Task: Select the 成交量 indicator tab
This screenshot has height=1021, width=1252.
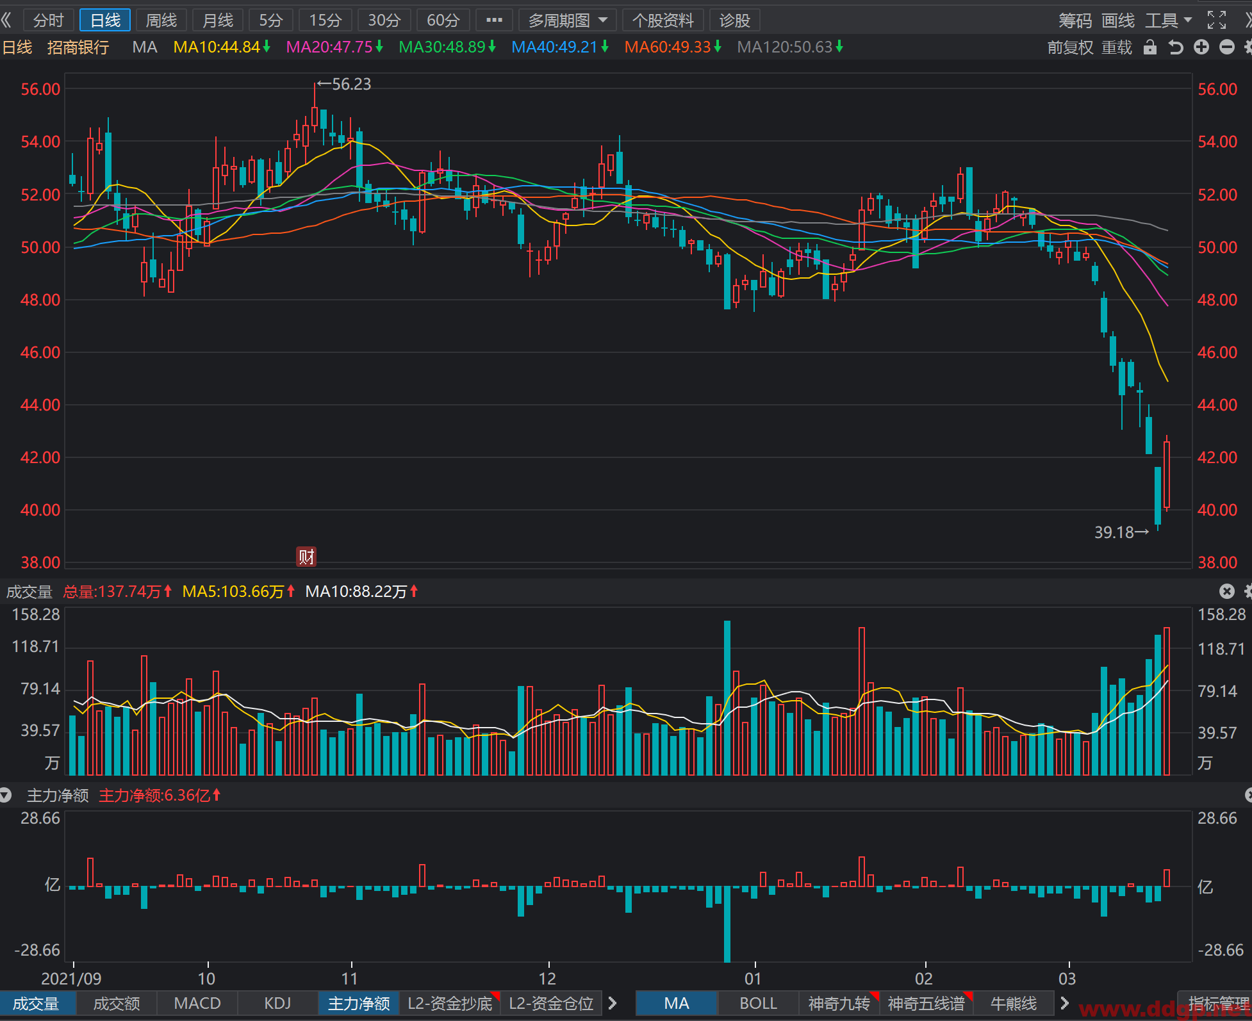Action: click(37, 1003)
